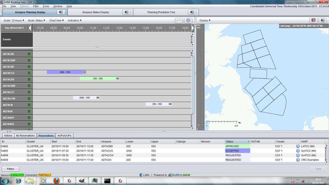The height and width of the screenshot is (185, 329).
Task: Click the map altitude slider beside the chart
Action: (203, 76)
